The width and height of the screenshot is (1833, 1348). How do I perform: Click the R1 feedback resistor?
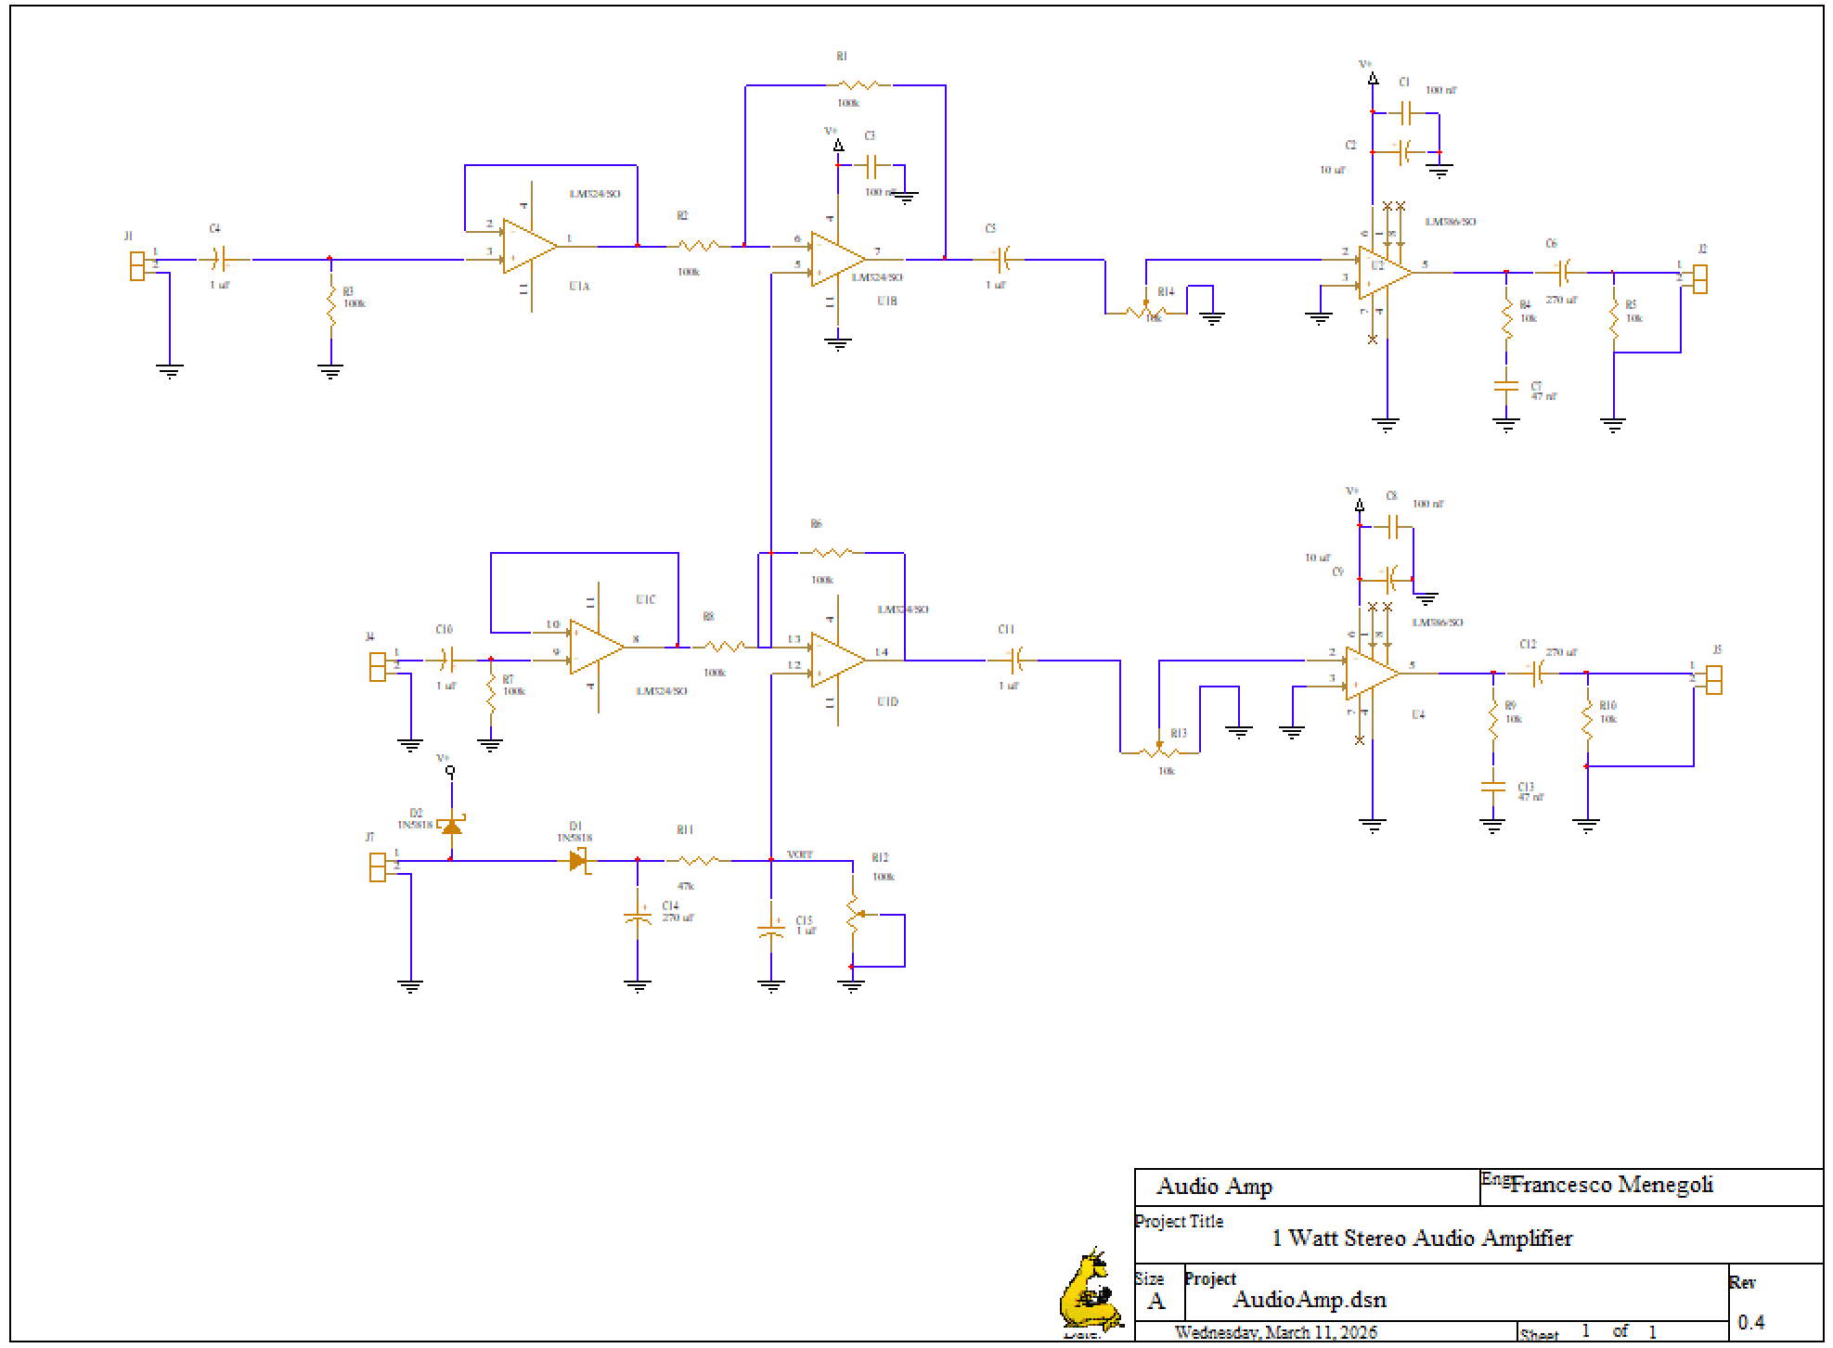click(x=858, y=85)
